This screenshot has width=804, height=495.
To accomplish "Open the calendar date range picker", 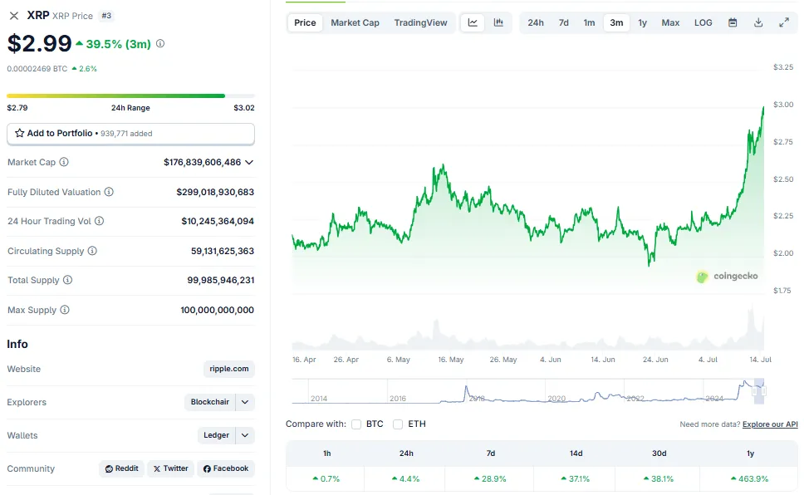I will coord(733,22).
